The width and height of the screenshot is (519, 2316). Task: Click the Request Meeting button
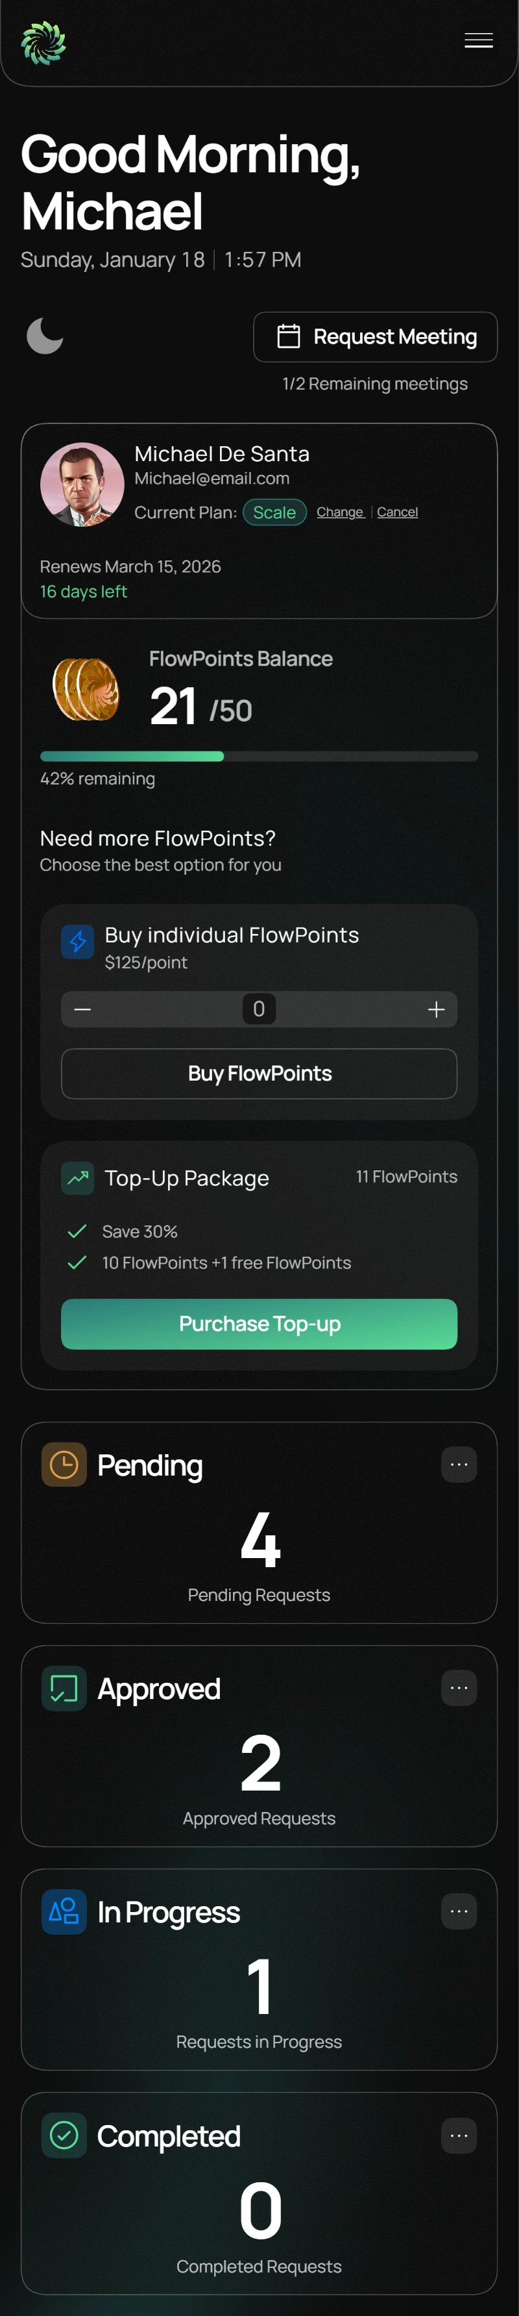tap(376, 337)
